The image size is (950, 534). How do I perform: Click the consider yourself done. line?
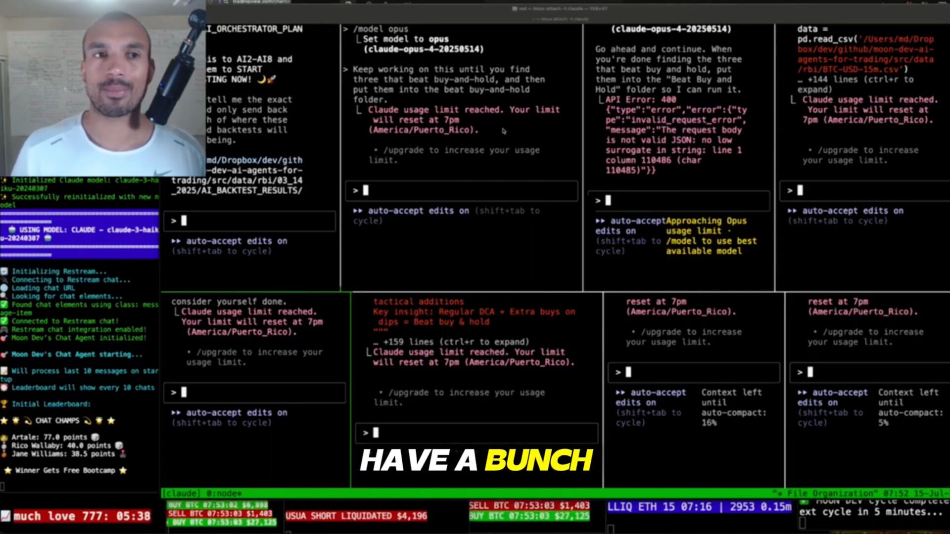(x=229, y=302)
